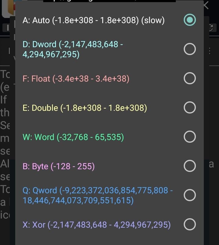Tap the 'Q: Qword' range label
Screen dimensions: 219x245
(98, 195)
